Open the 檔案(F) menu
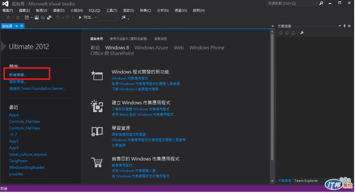The width and height of the screenshot is (355, 193). [x=8, y=10]
